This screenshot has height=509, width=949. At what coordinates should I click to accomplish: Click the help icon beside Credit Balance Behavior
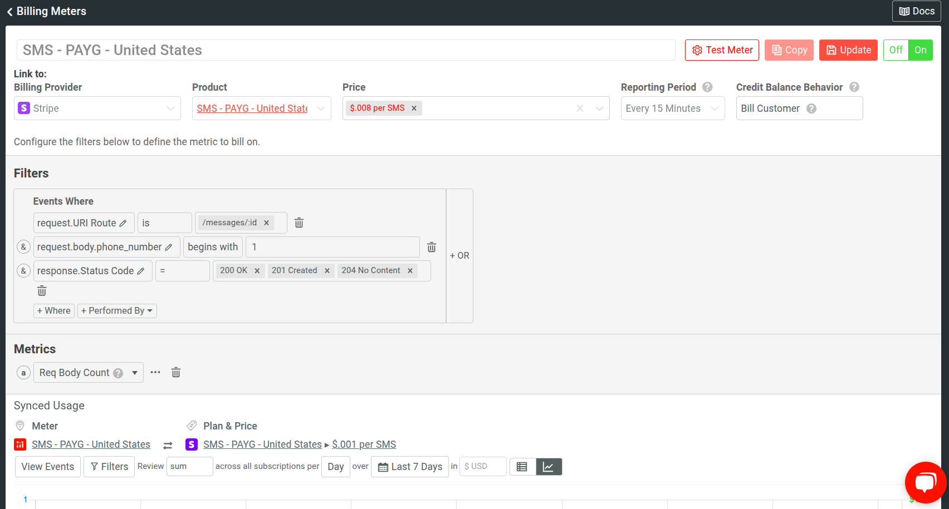point(854,87)
